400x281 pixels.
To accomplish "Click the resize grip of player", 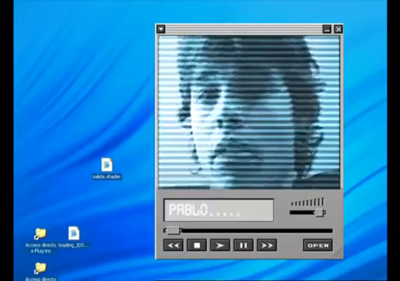I will coord(338,254).
